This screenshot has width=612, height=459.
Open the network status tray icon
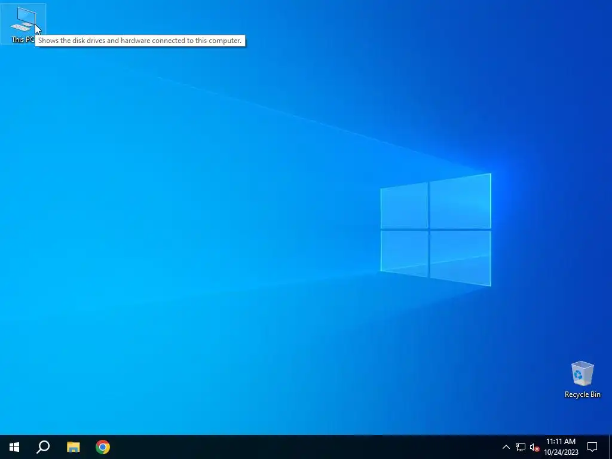click(521, 447)
